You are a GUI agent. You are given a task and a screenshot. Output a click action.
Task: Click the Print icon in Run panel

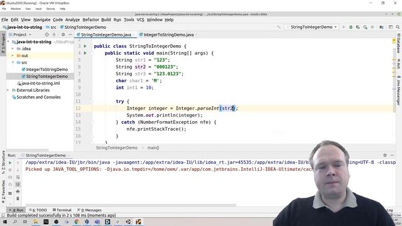pyautogui.click(x=18, y=191)
